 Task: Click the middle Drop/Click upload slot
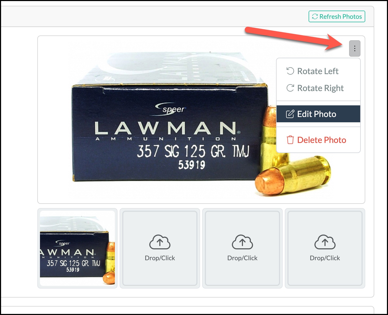(242, 248)
